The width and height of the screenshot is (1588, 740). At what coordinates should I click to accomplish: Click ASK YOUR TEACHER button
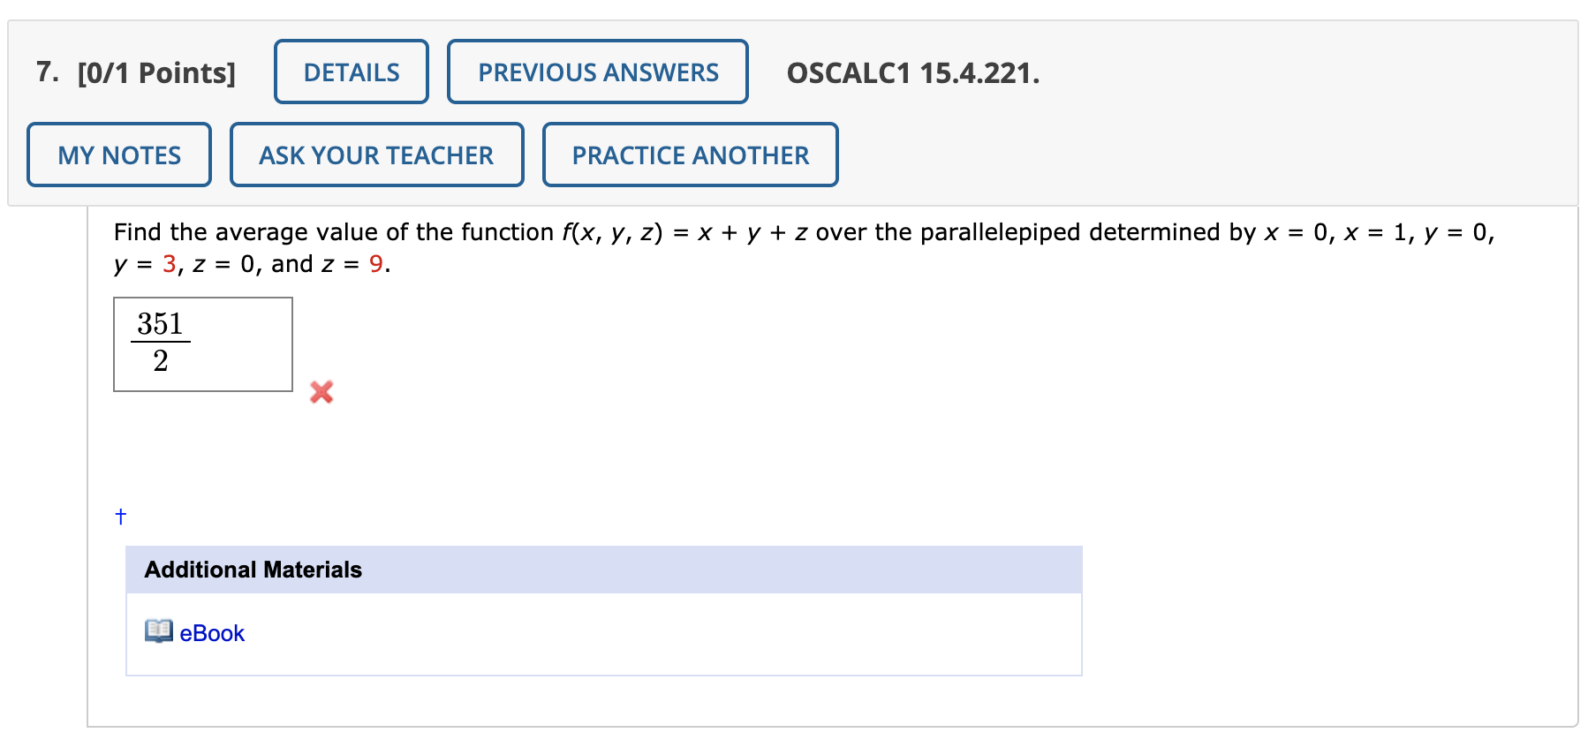pos(376,155)
